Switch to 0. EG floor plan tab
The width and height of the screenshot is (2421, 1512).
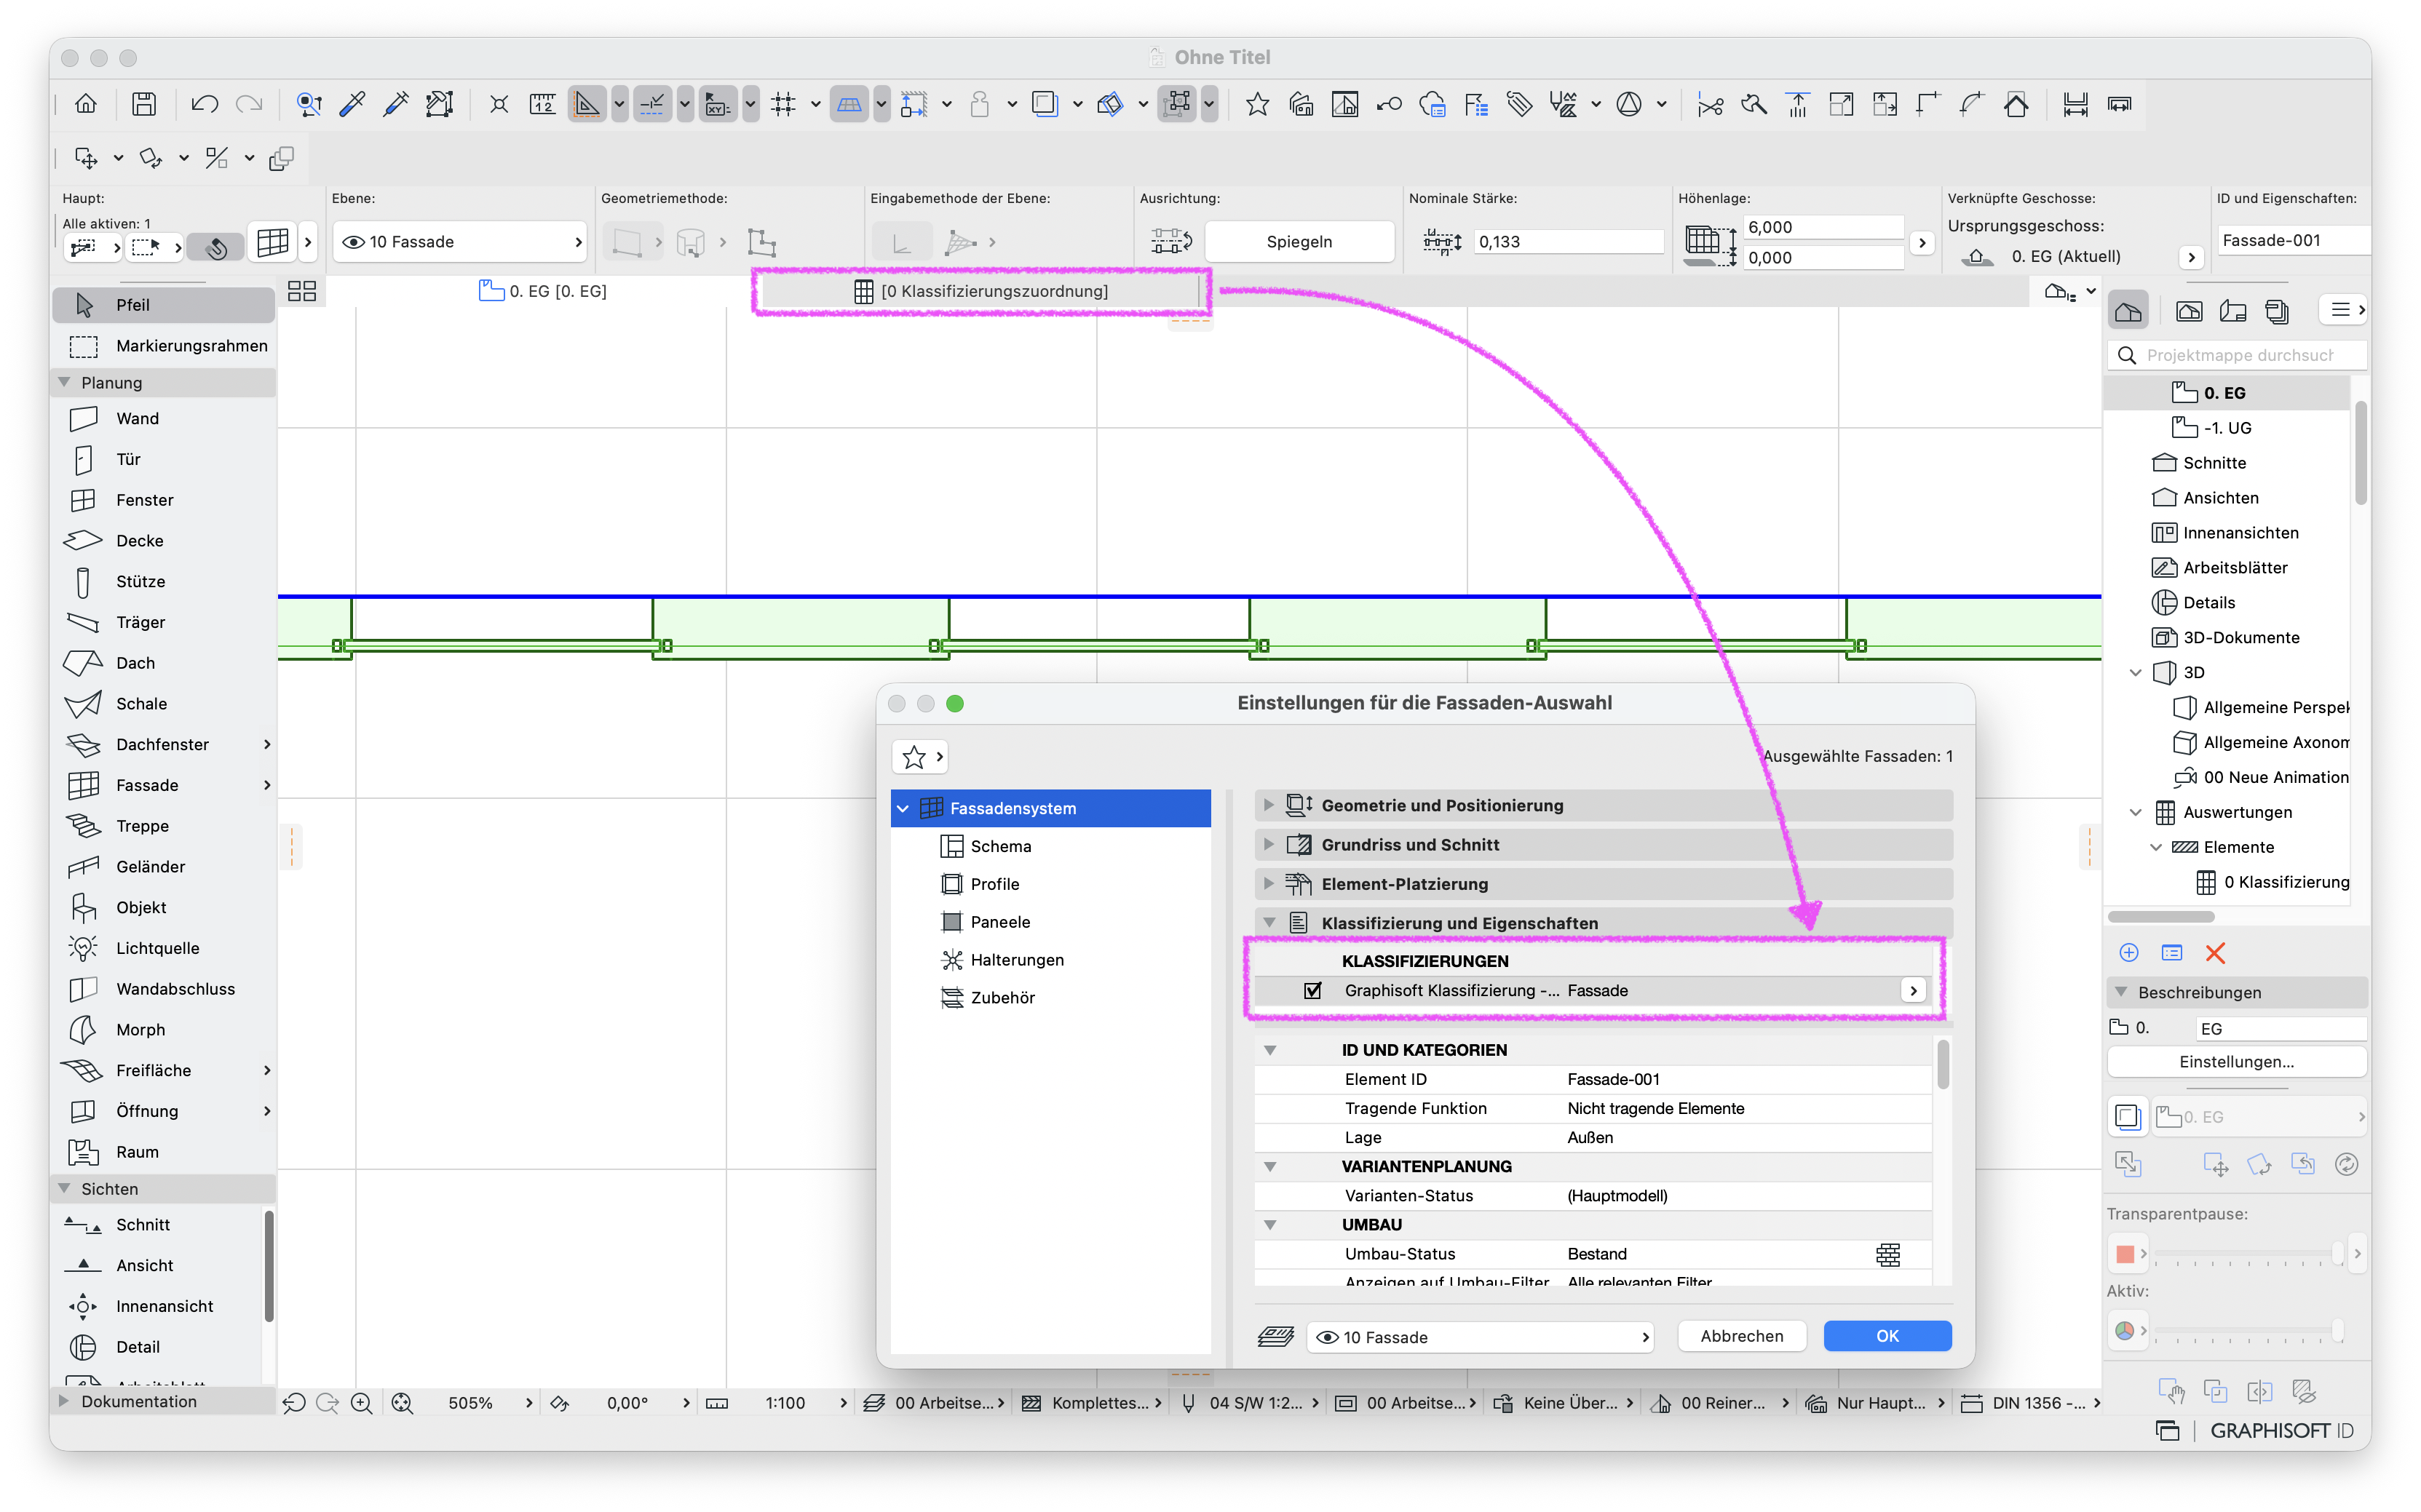[x=543, y=291]
